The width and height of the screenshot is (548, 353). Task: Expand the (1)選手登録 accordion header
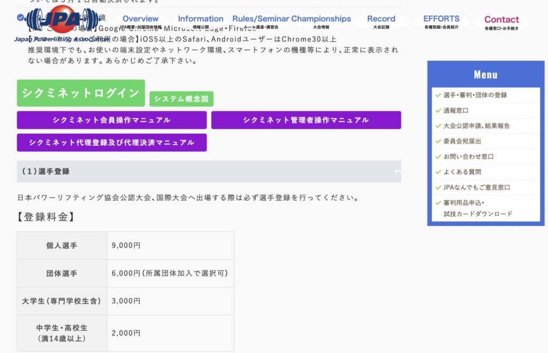click(209, 171)
